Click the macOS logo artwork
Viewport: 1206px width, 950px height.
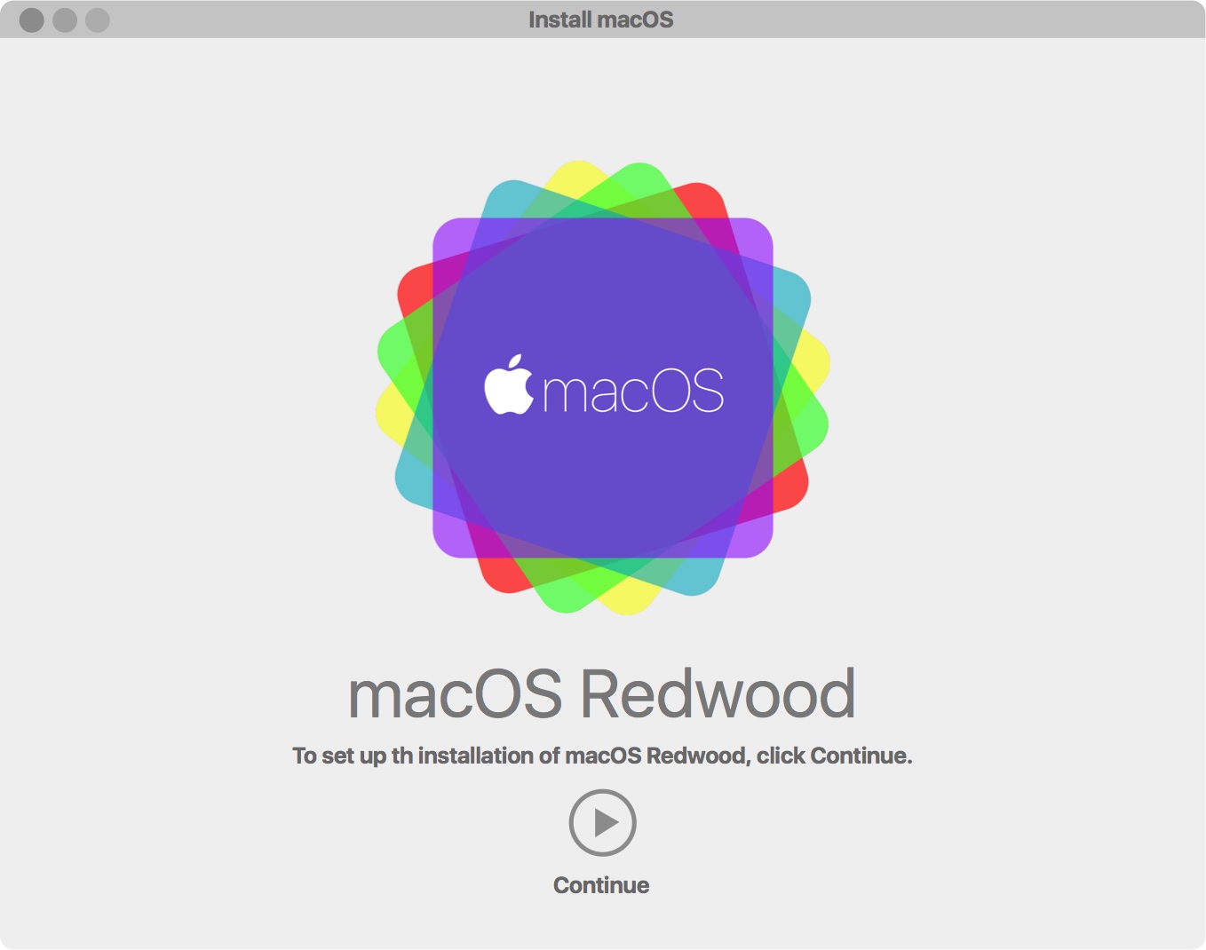(x=603, y=388)
